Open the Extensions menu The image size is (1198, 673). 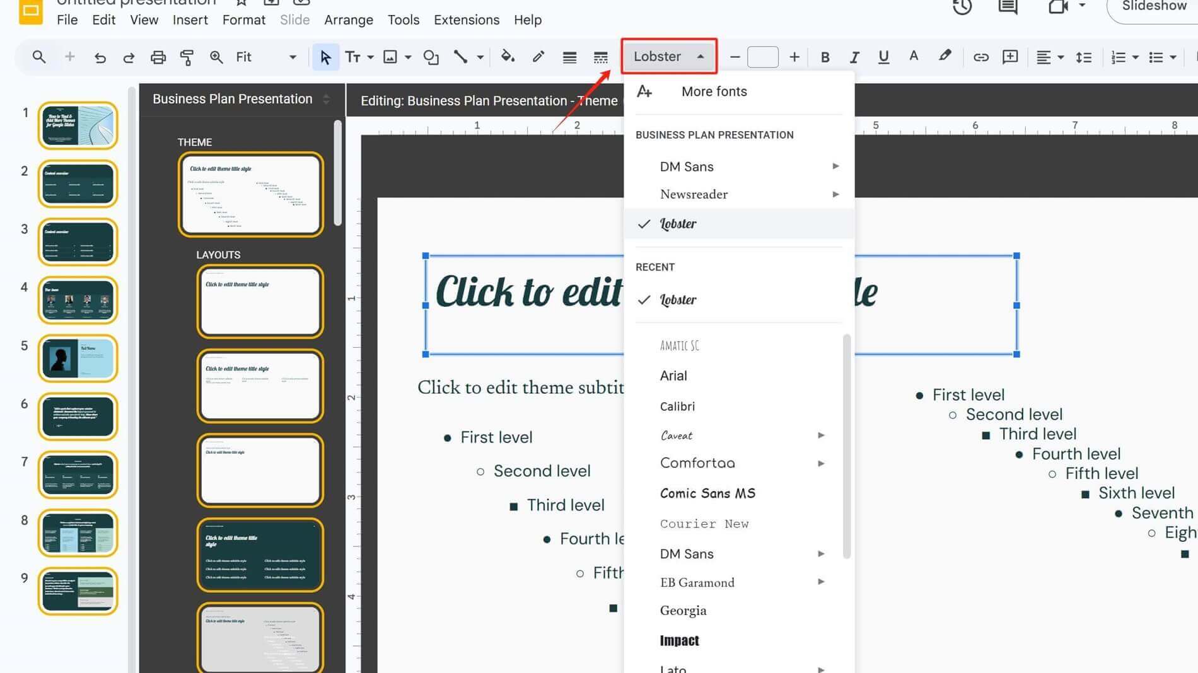[467, 20]
